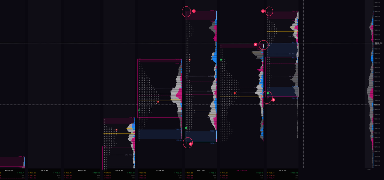
Task: Click red close marker in Tue 2 Jun ETH profile
Action: click(235, 93)
